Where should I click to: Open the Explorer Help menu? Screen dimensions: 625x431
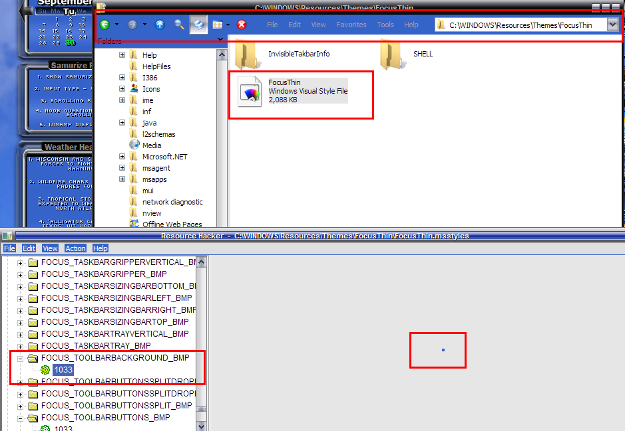point(411,25)
